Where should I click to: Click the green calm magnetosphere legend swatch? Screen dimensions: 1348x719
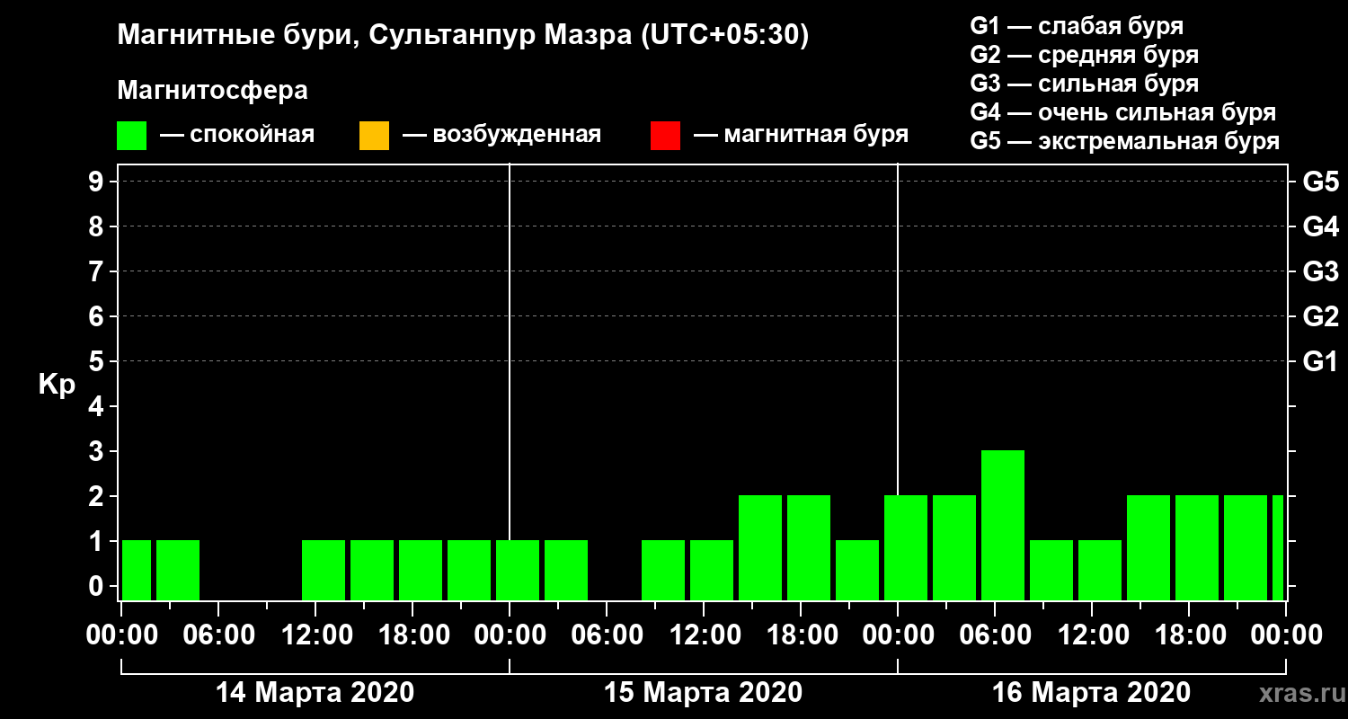pos(132,136)
